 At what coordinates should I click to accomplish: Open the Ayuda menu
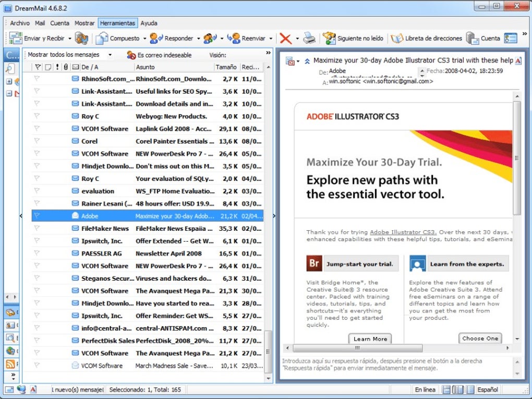149,23
